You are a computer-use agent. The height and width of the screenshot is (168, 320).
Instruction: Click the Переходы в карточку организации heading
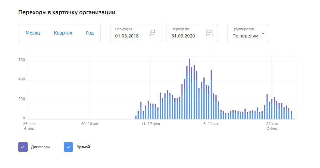click(x=67, y=12)
